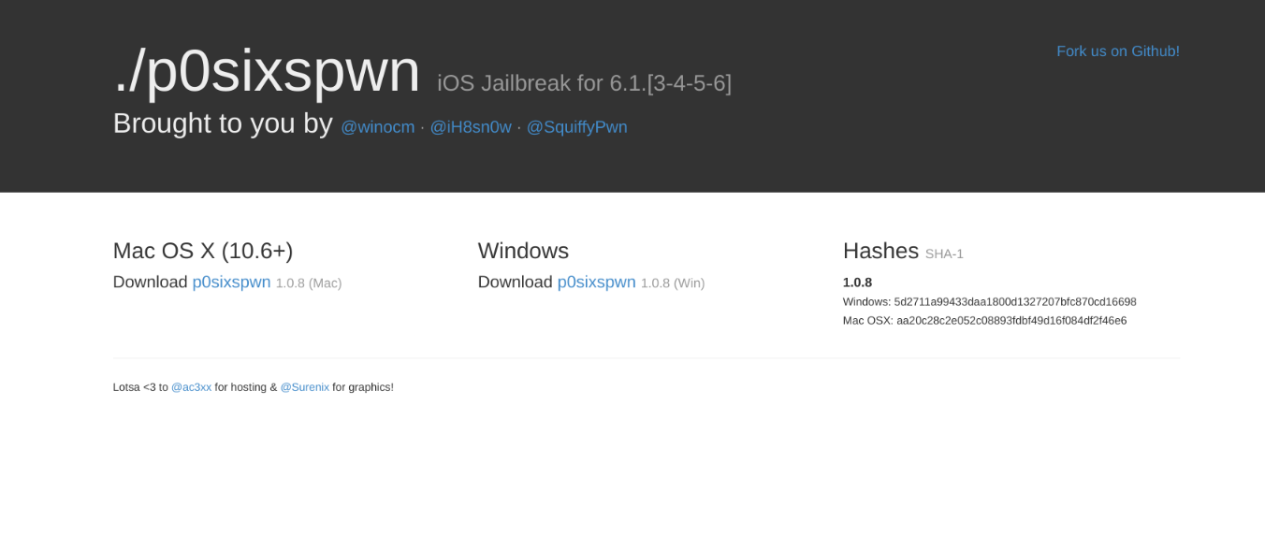Click the Hashes section heading

tap(880, 251)
